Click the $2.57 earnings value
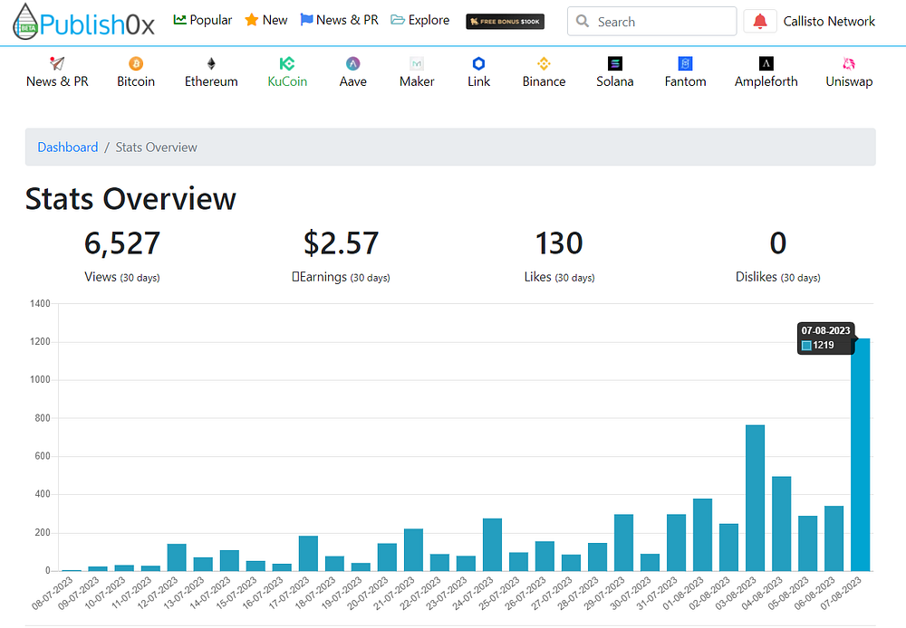The height and width of the screenshot is (628, 906). [x=341, y=243]
